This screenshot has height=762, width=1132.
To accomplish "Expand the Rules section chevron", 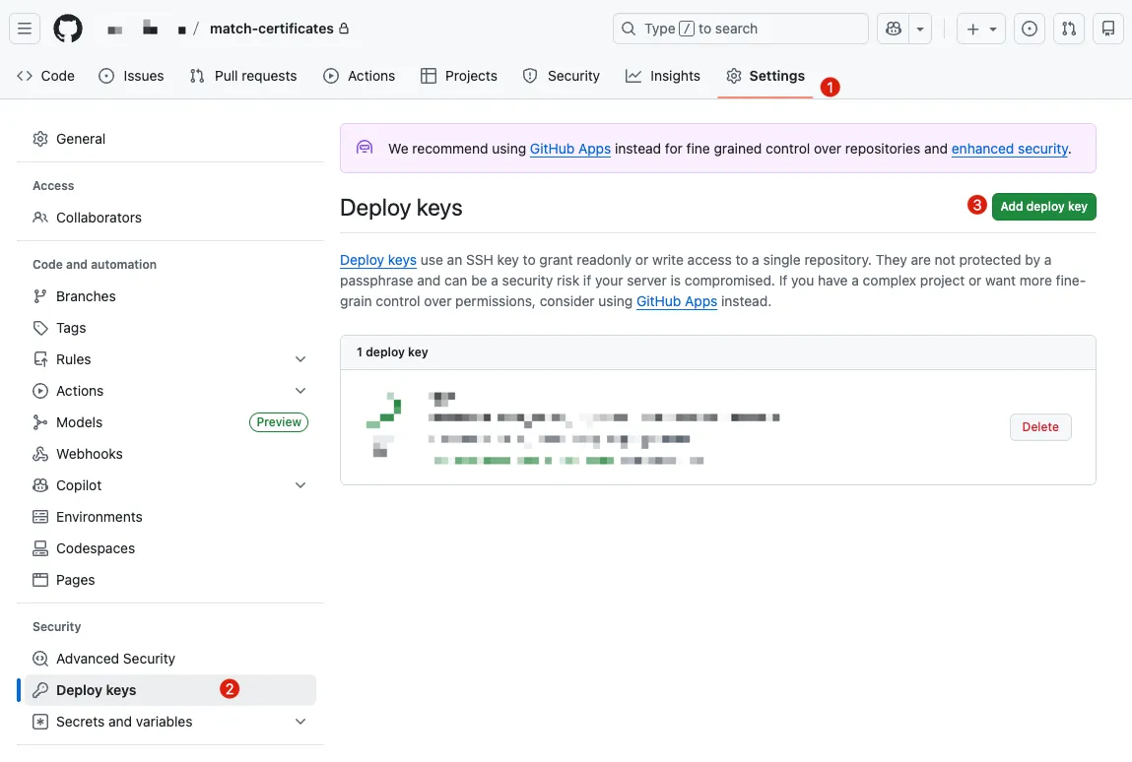I will click(x=300, y=359).
